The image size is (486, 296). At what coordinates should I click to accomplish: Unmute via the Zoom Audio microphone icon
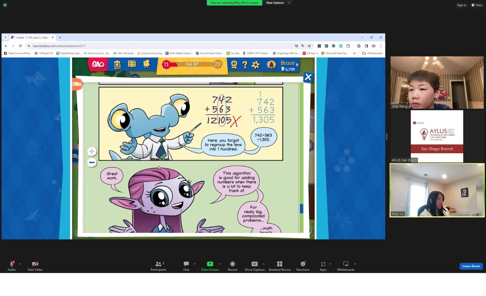12,264
